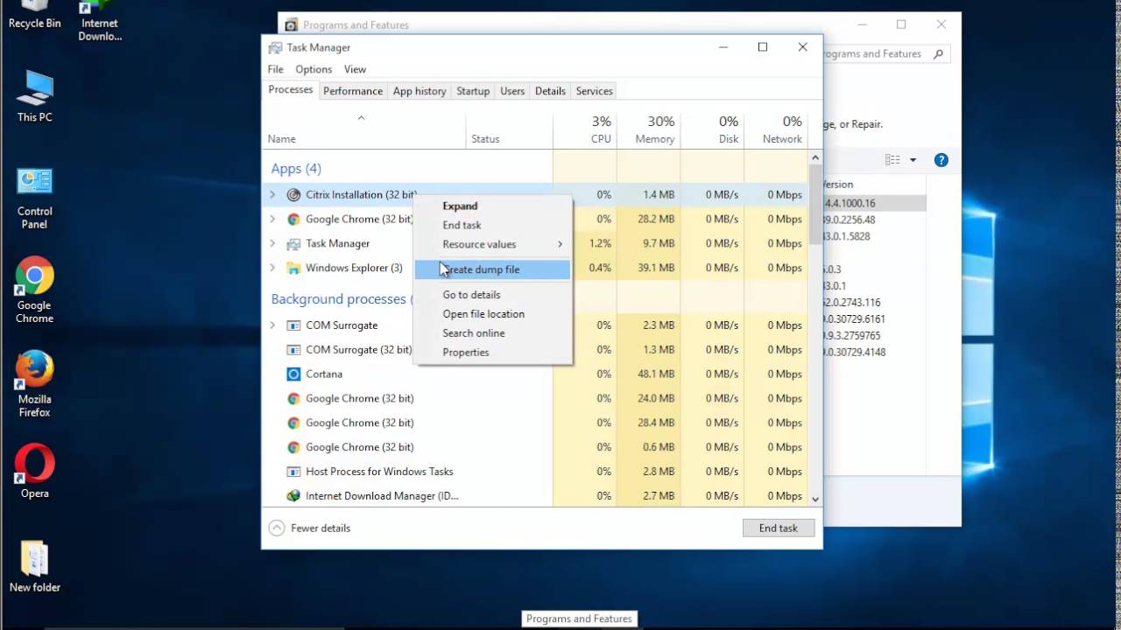
Task: Click scrollbar down arrow in process list
Action: click(x=815, y=499)
